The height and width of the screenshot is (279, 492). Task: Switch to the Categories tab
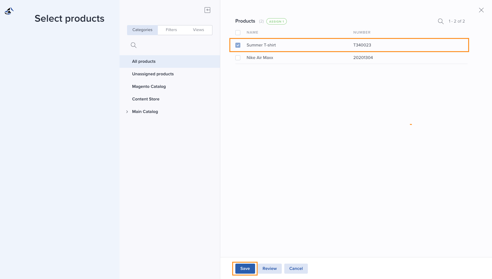[142, 30]
